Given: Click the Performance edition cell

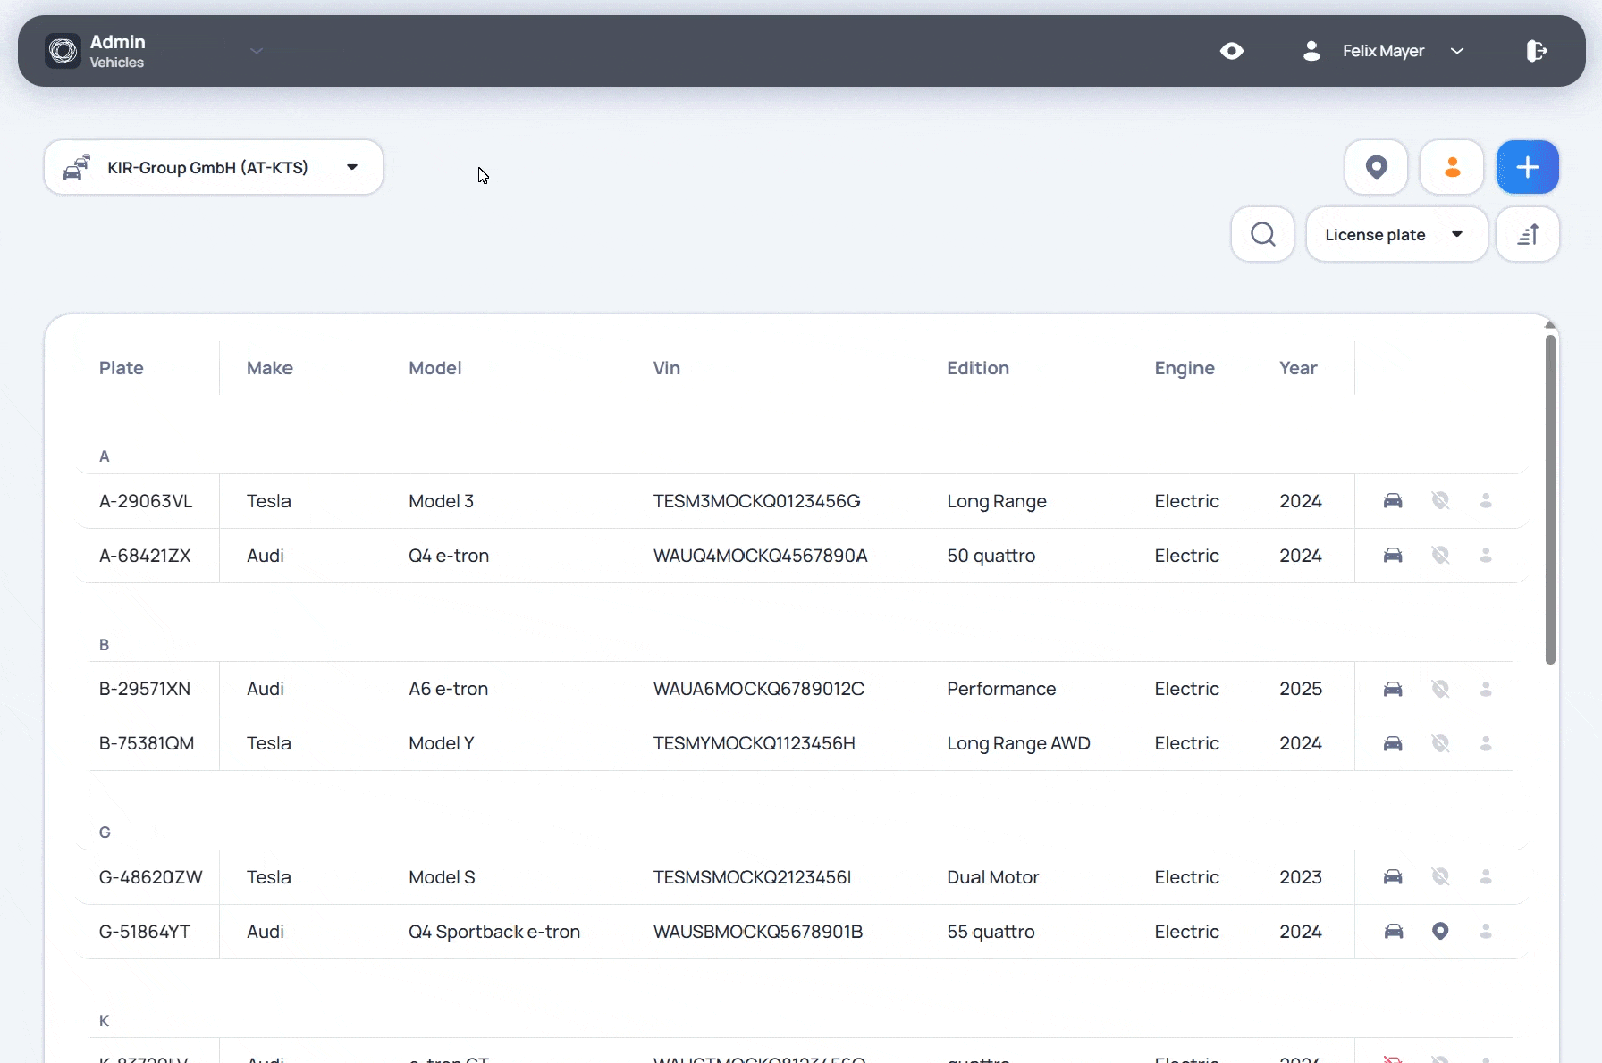Looking at the screenshot, I should pos(1001,689).
